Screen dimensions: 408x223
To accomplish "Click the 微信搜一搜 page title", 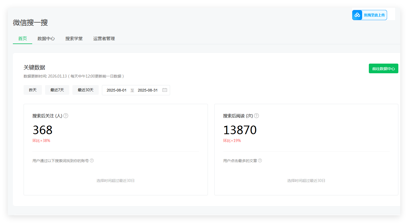I will tap(30, 23).
